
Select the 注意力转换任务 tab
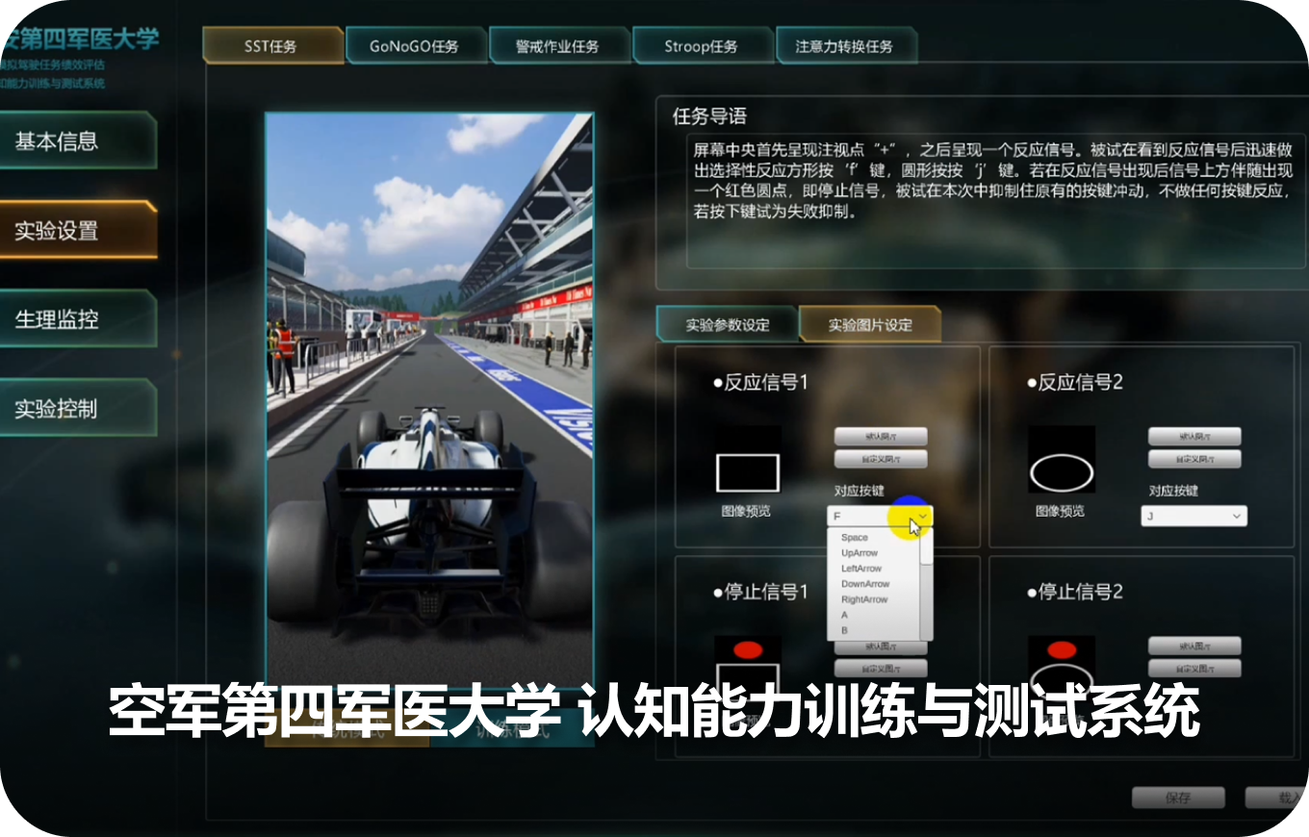(x=844, y=46)
